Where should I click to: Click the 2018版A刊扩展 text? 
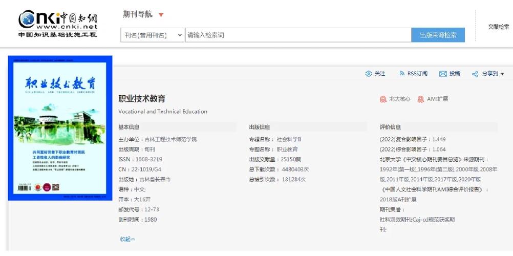tap(398, 199)
